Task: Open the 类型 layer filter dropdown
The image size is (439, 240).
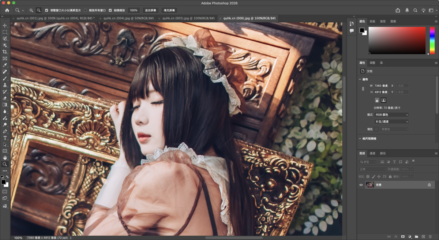Action: 368,162
